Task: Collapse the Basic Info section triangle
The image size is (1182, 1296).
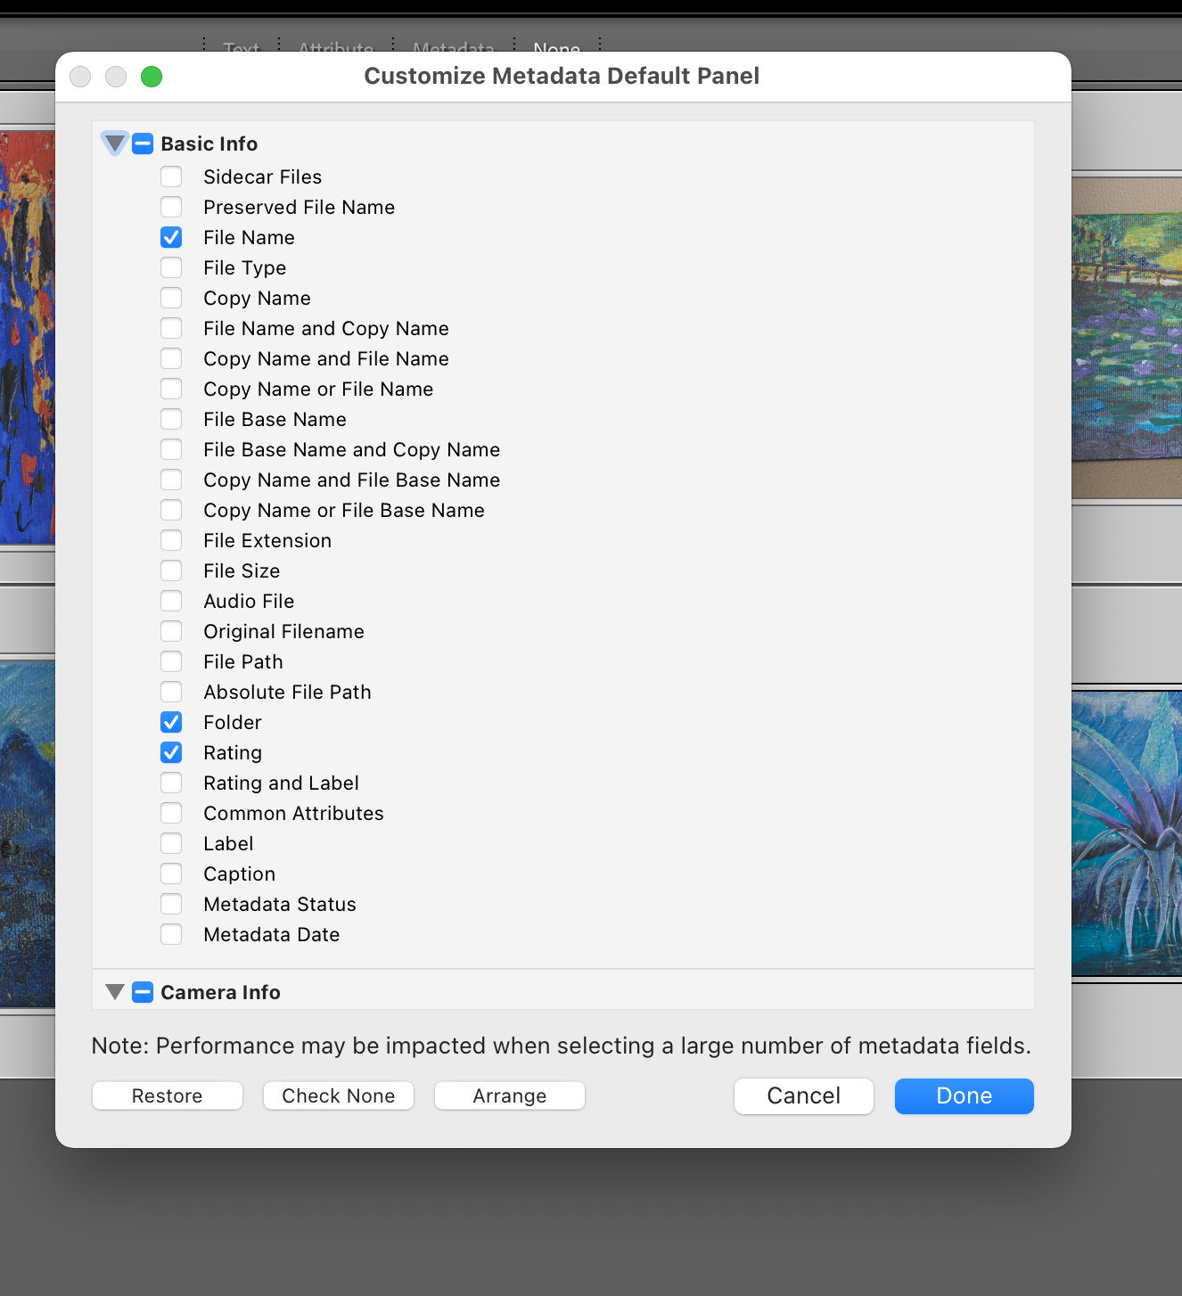Action: [x=114, y=144]
